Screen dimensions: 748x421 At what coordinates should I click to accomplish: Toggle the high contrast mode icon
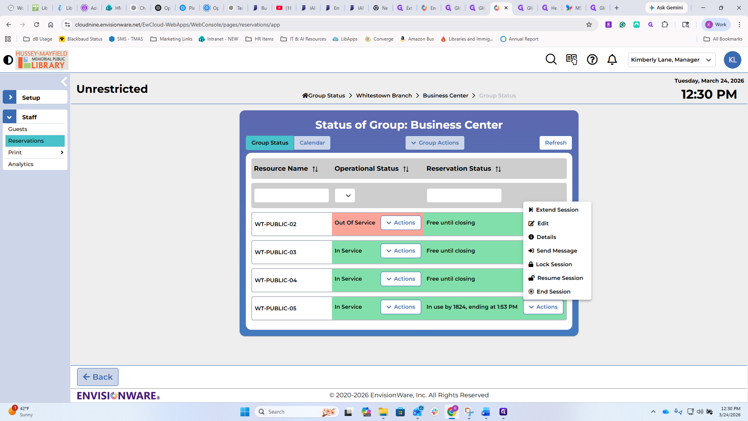pos(8,60)
